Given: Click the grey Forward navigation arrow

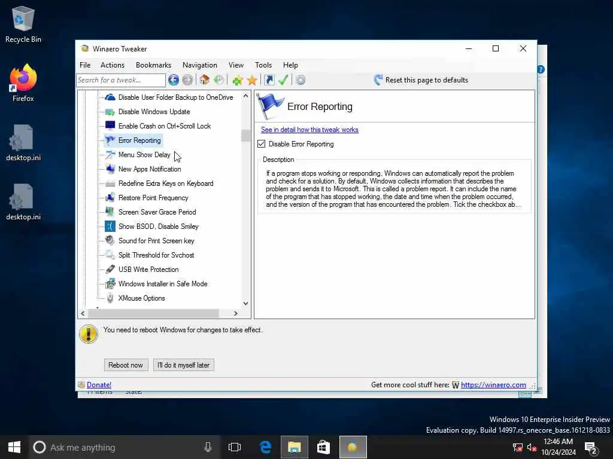Looking at the screenshot, I should 187,80.
